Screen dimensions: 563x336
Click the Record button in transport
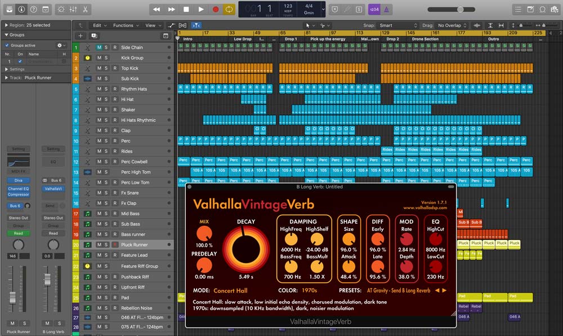216,10
